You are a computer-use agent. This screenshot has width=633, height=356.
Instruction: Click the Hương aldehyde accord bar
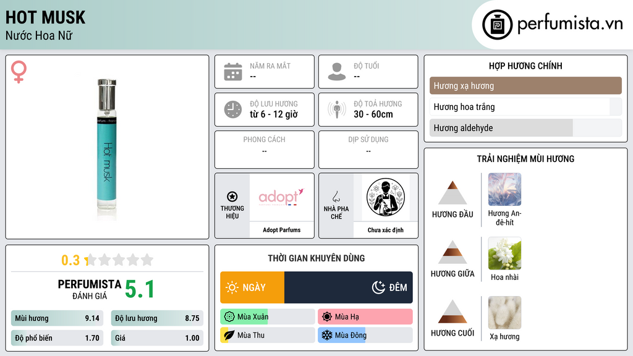click(525, 128)
